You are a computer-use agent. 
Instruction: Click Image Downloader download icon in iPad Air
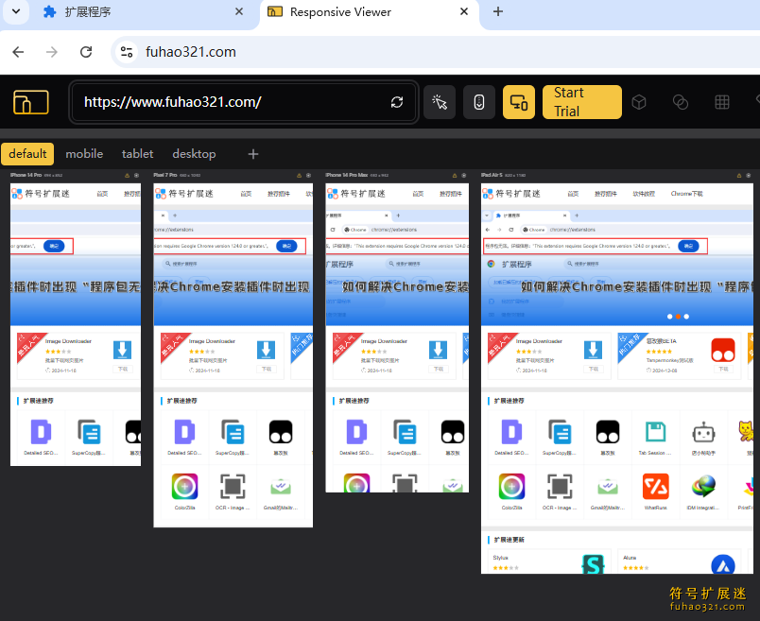pyautogui.click(x=594, y=350)
